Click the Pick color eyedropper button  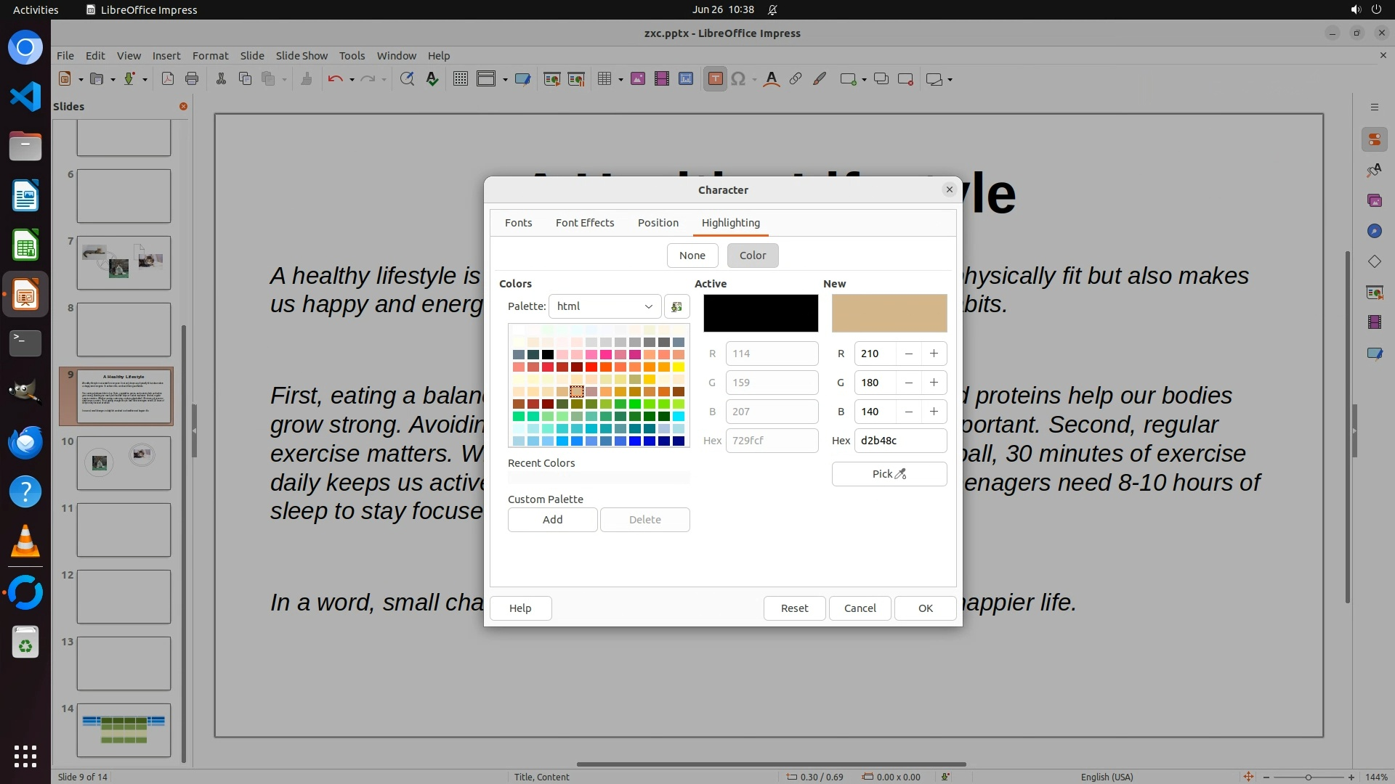tap(889, 474)
